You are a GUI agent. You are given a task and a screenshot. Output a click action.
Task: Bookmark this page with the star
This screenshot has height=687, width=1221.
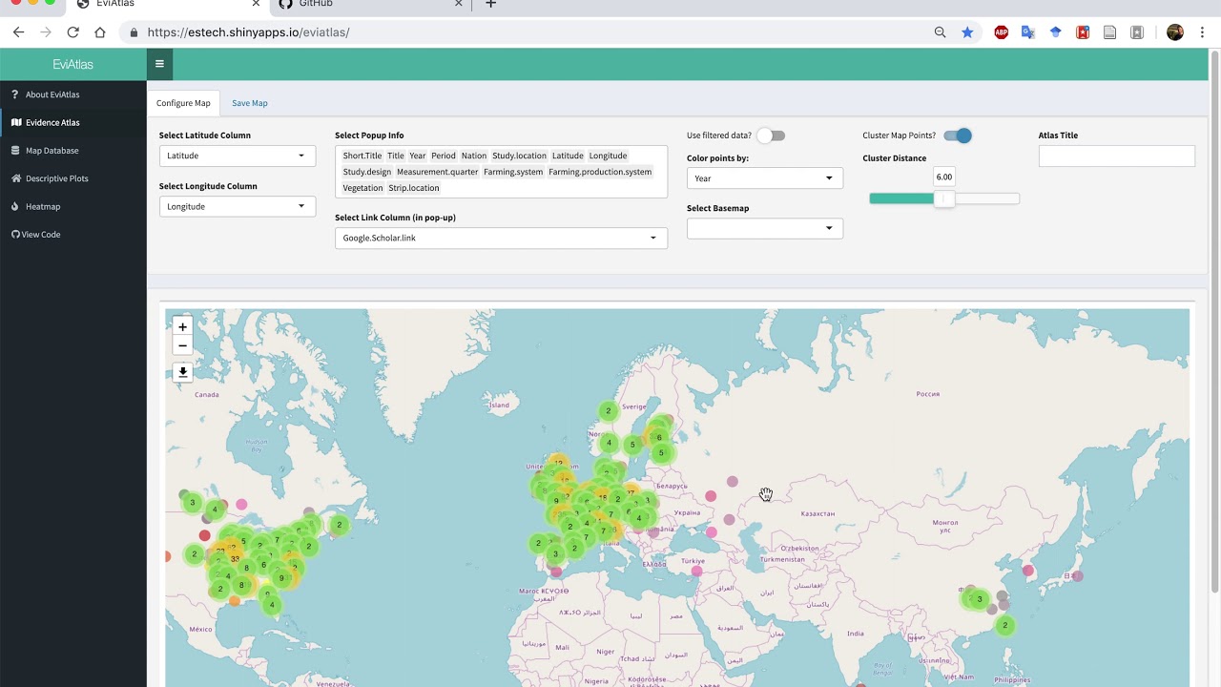tap(967, 32)
